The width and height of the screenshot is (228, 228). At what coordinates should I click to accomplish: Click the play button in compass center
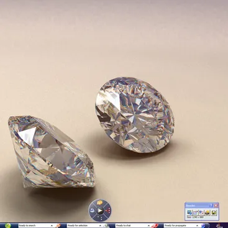[x=100, y=211]
